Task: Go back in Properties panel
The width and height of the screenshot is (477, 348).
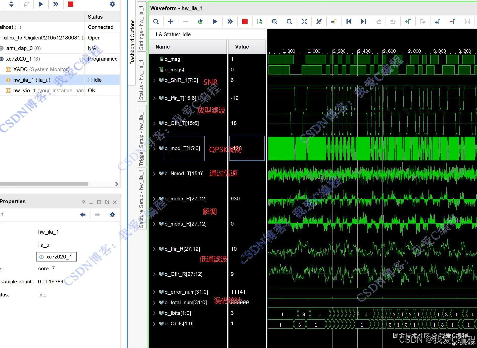Action: [x=83, y=214]
